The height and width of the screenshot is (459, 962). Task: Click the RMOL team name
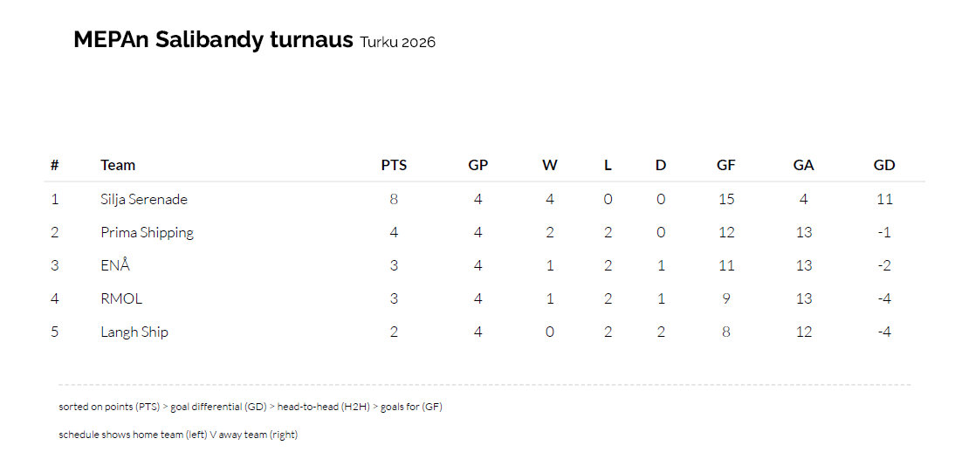click(121, 298)
